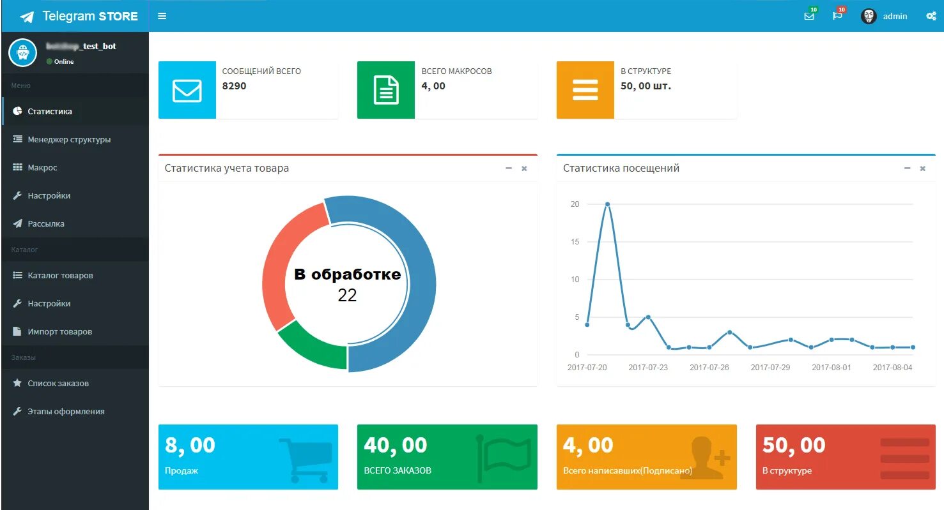944x510 pixels.
Task: Collapse the Статистика учета товара panel
Action: click(x=509, y=169)
